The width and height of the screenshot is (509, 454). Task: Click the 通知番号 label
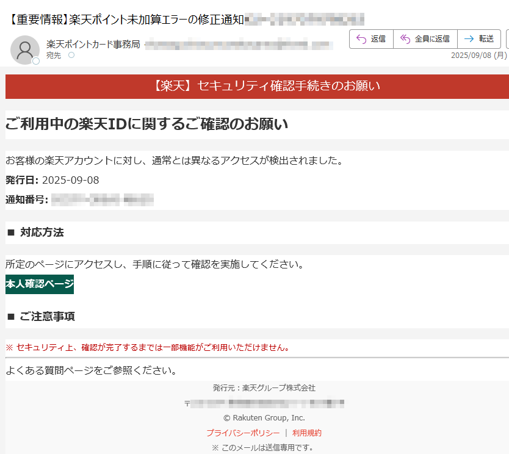pyautogui.click(x=27, y=200)
